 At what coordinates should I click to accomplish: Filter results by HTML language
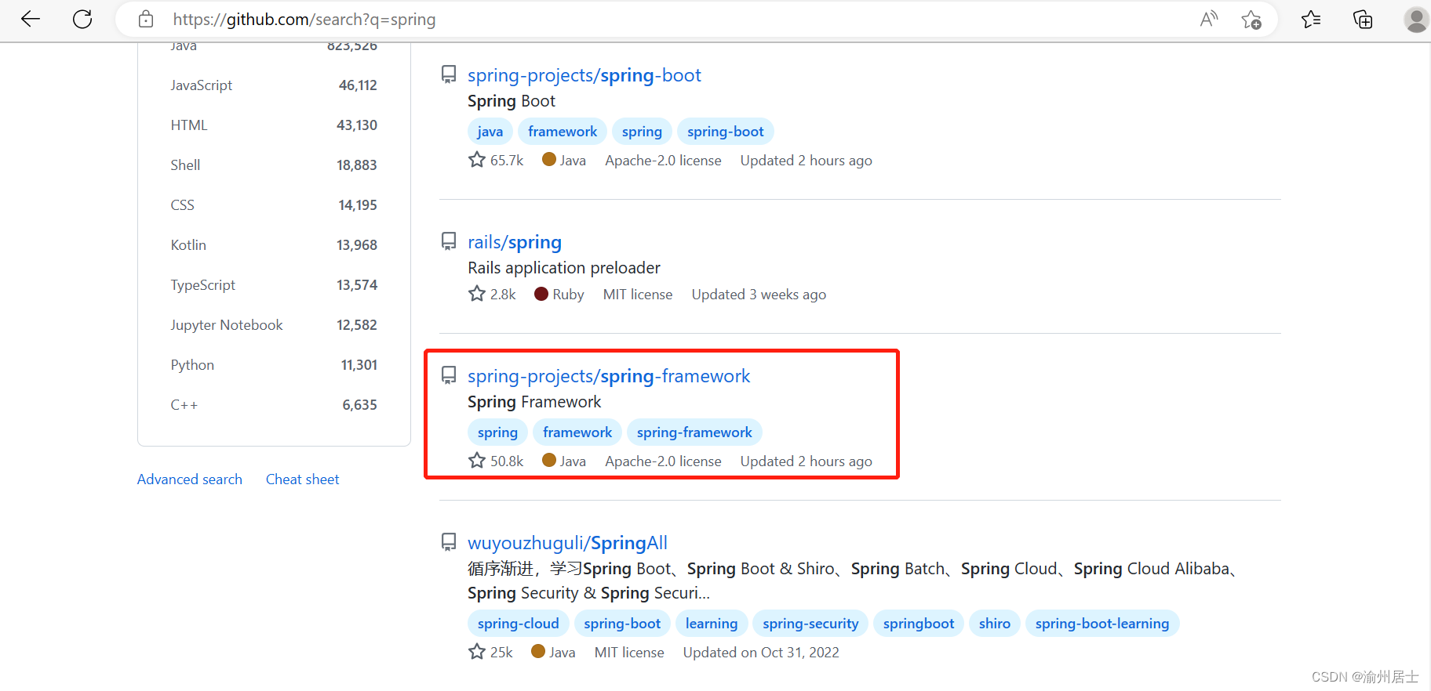pos(274,125)
